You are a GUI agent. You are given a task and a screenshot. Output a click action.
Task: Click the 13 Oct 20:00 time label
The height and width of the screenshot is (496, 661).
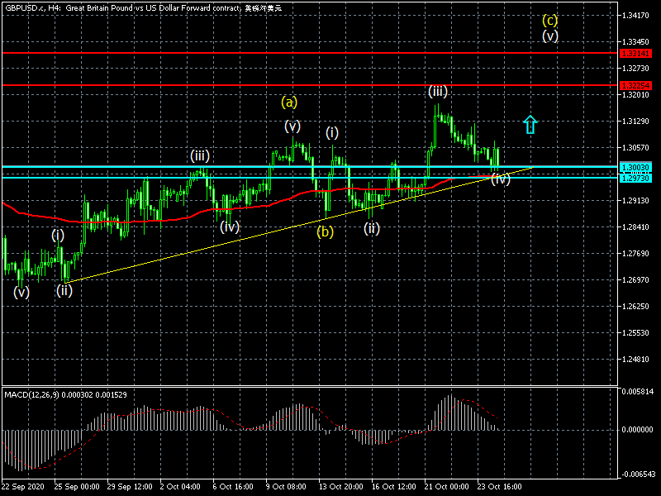(x=341, y=486)
